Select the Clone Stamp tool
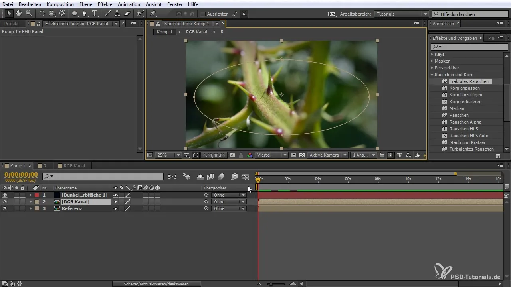 117,14
